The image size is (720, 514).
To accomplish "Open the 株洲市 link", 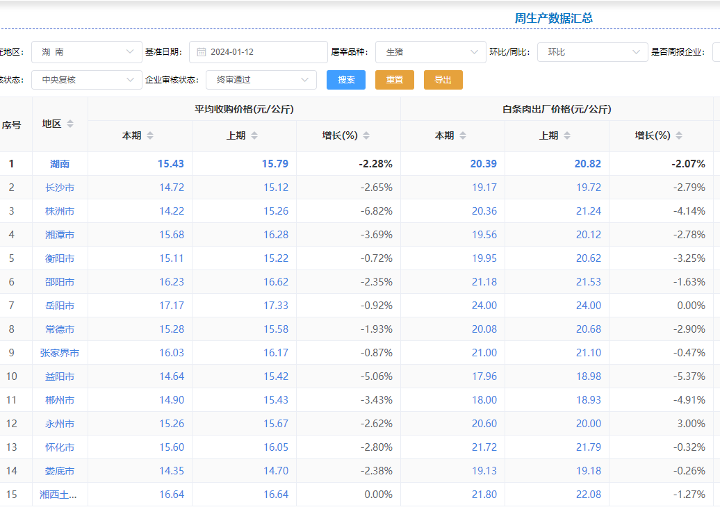I will point(60,211).
